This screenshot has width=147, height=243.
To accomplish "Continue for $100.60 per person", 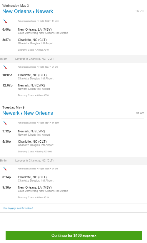I will click(x=74, y=236).
